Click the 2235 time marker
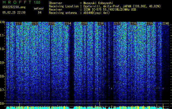This screenshot has width=172, height=109. click(84, 23)
